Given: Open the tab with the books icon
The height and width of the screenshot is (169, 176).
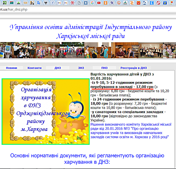Looking at the screenshot, I should [12, 3].
